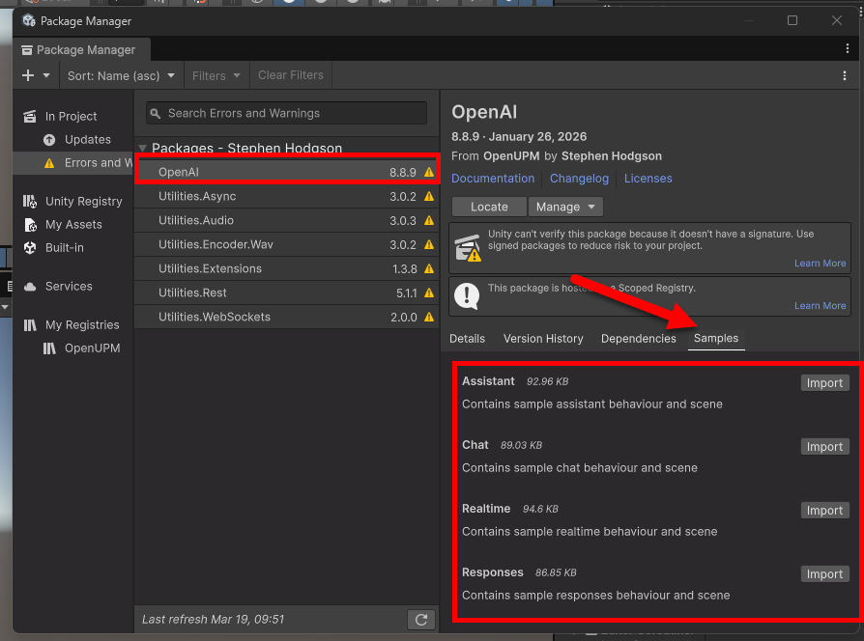This screenshot has height=641, width=864.
Task: Switch to the Version History tab
Action: click(543, 339)
